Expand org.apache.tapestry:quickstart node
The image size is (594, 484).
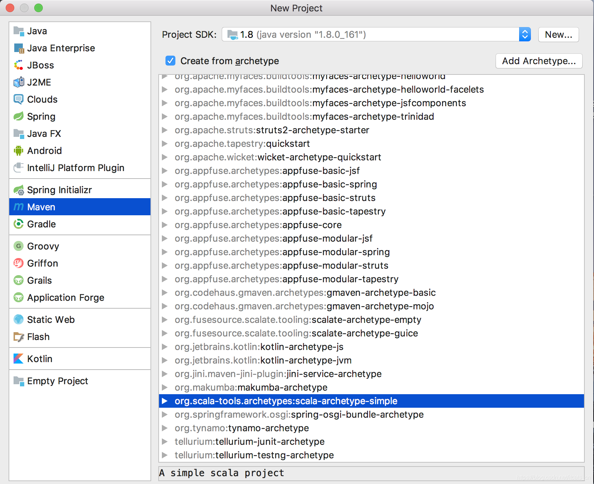tap(165, 144)
